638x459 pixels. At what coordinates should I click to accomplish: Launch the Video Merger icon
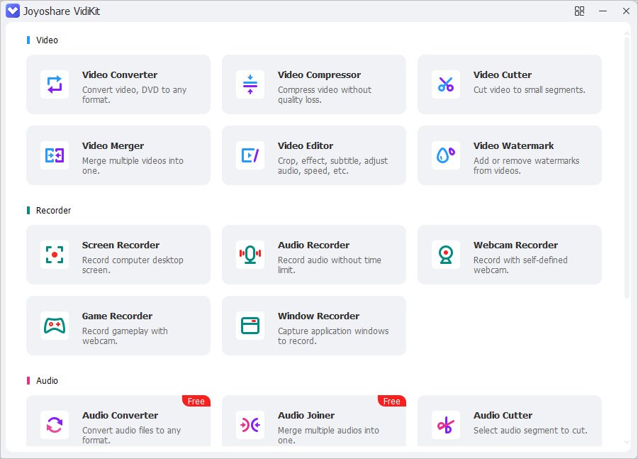point(55,155)
